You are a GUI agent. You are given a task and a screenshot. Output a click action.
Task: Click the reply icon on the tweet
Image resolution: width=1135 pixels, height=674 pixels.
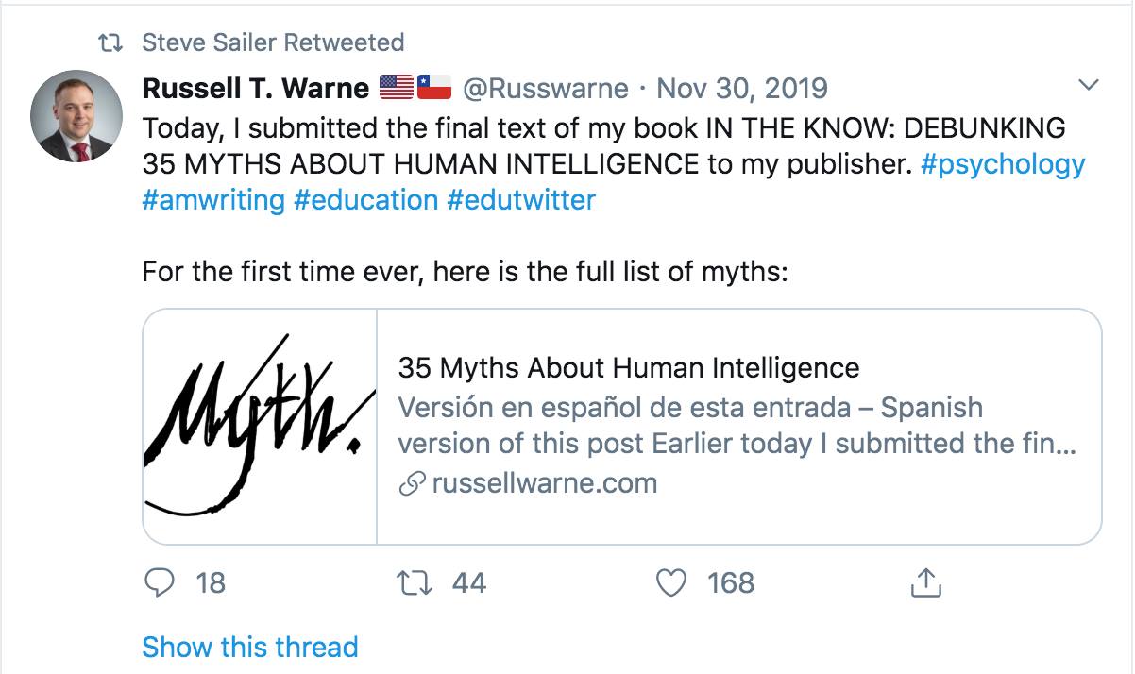click(x=161, y=583)
